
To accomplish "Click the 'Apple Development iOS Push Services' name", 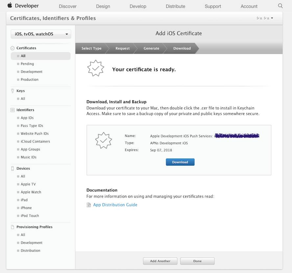I will coord(181,136).
